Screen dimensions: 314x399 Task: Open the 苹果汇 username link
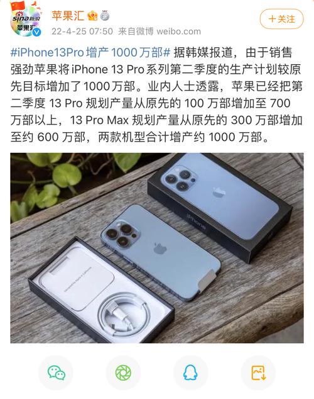coord(68,16)
